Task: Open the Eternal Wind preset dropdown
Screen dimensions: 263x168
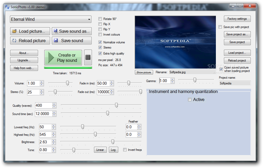Action: pos(51,19)
